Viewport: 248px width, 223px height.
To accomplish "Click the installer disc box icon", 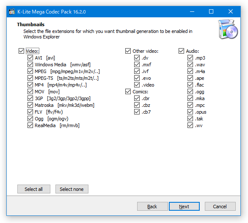I will point(228,29).
